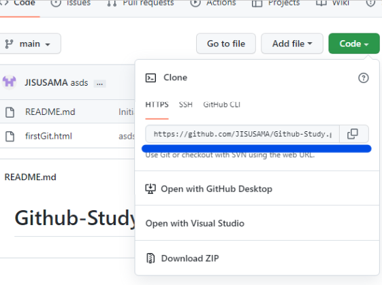Click the GitHub Desktop download icon
The height and width of the screenshot is (285, 382).
pos(150,188)
